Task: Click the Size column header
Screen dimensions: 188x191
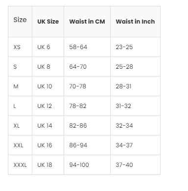Action: 20,20
